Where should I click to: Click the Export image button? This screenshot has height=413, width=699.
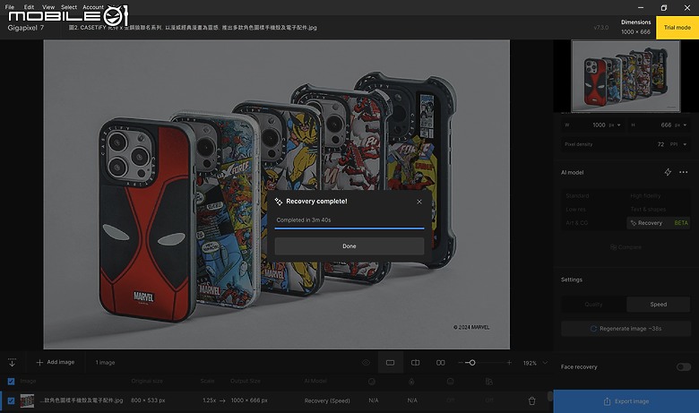626,401
